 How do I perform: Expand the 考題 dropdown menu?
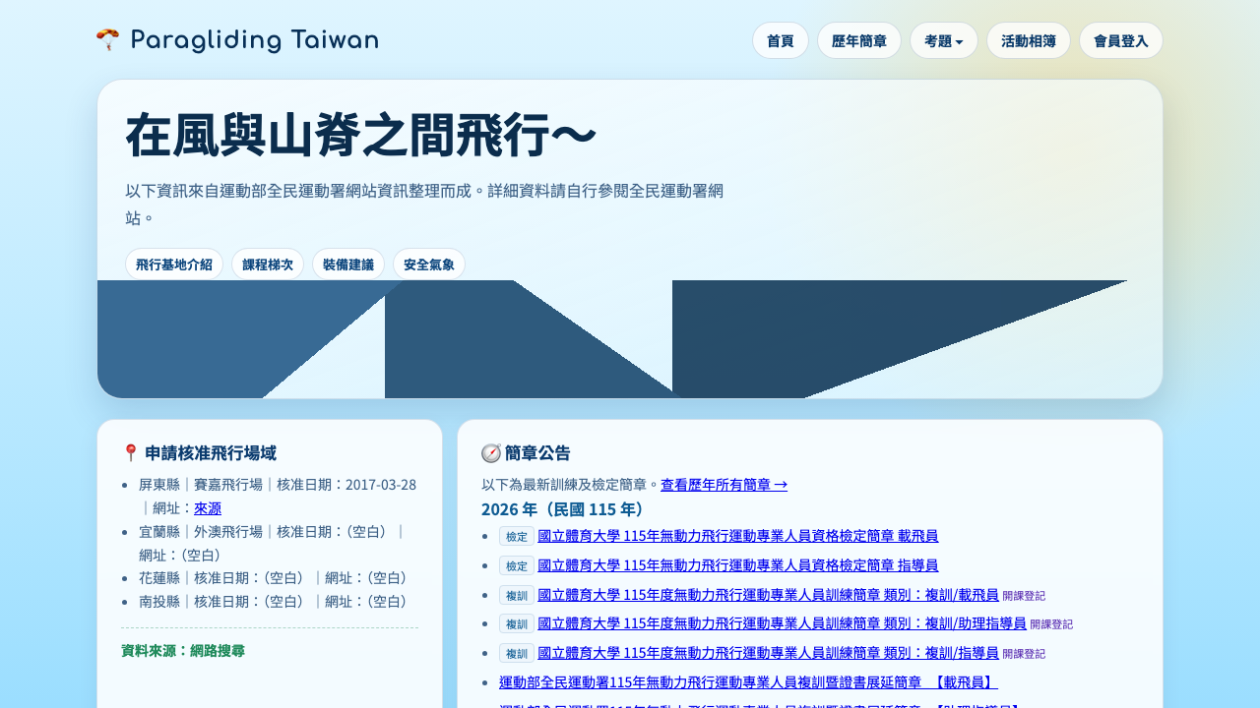pos(944,40)
